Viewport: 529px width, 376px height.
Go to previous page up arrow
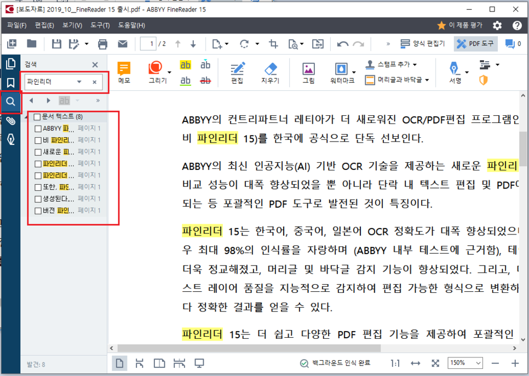pos(178,44)
